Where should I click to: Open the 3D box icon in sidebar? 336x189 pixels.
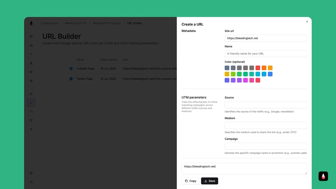pos(31,120)
